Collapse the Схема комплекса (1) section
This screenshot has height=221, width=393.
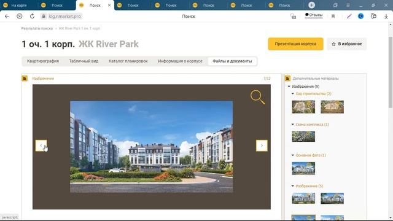(293, 125)
